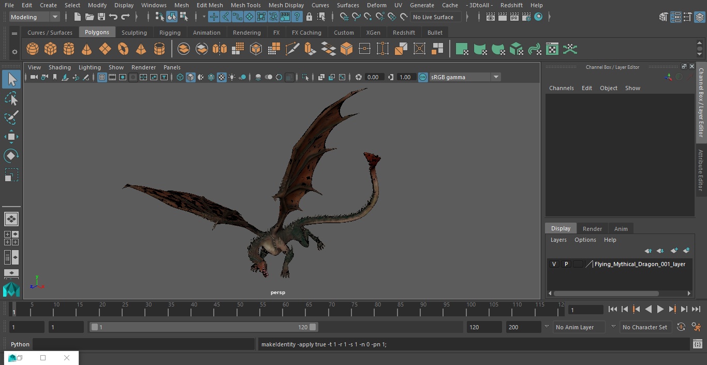Click the New Scene icon
The image size is (707, 365).
point(77,17)
